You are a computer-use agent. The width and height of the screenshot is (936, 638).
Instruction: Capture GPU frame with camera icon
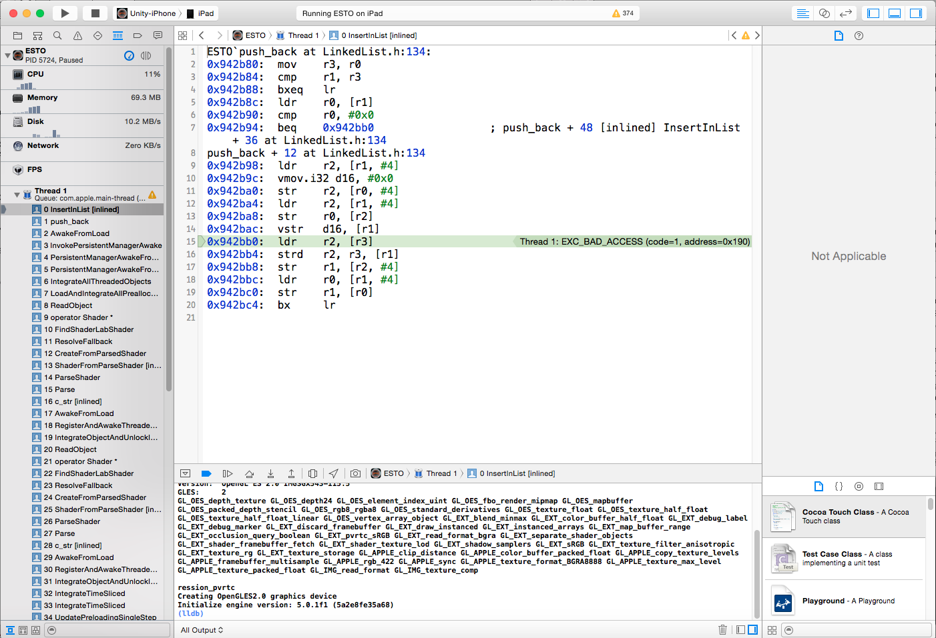(356, 473)
